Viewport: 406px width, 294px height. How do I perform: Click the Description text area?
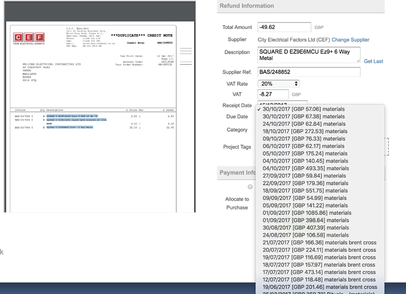pyautogui.click(x=309, y=55)
